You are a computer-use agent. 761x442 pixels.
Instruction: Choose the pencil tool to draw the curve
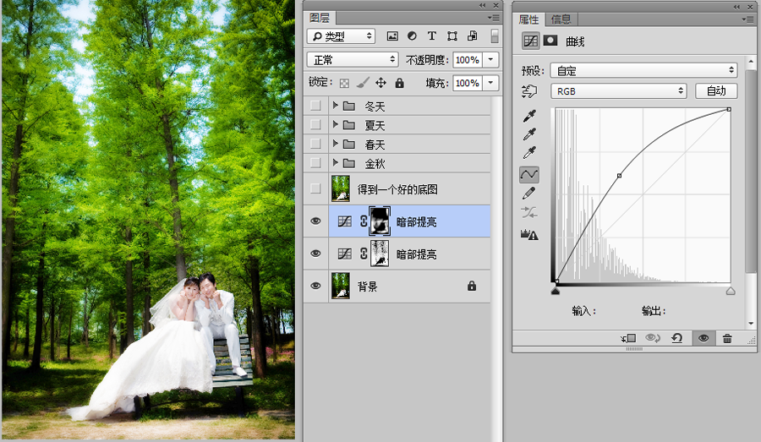point(530,194)
